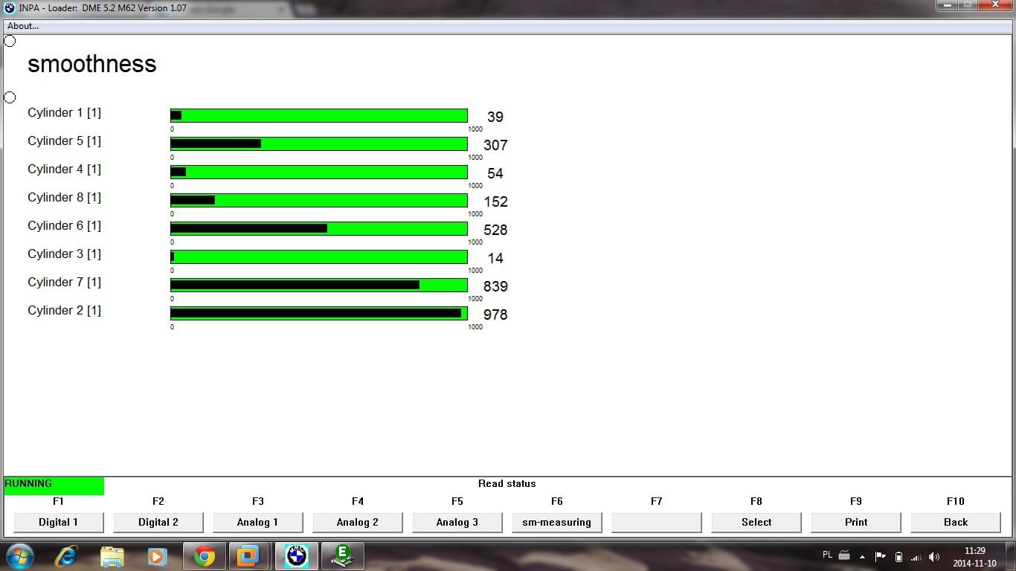1016x571 pixels.
Task: Click the volume speaker tray icon
Action: 934,556
